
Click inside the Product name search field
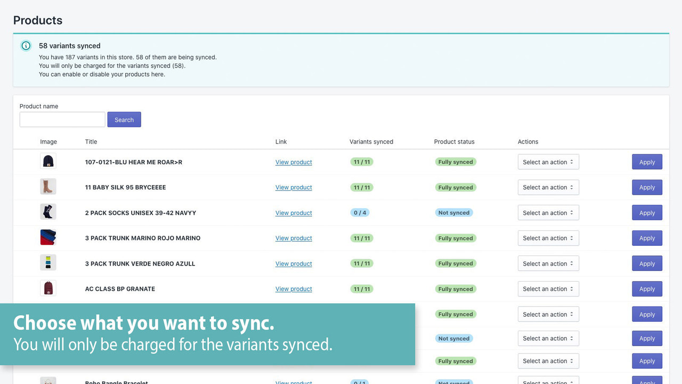pos(62,119)
